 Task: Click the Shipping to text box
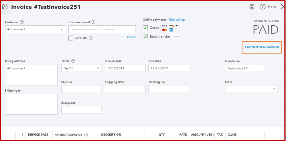coord(31,104)
